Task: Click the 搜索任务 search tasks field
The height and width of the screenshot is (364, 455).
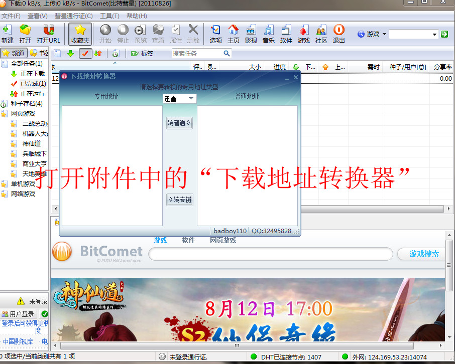Action: (x=197, y=53)
